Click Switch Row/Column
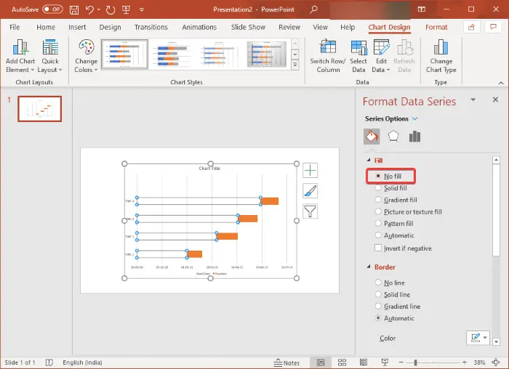509x369 pixels. 328,56
